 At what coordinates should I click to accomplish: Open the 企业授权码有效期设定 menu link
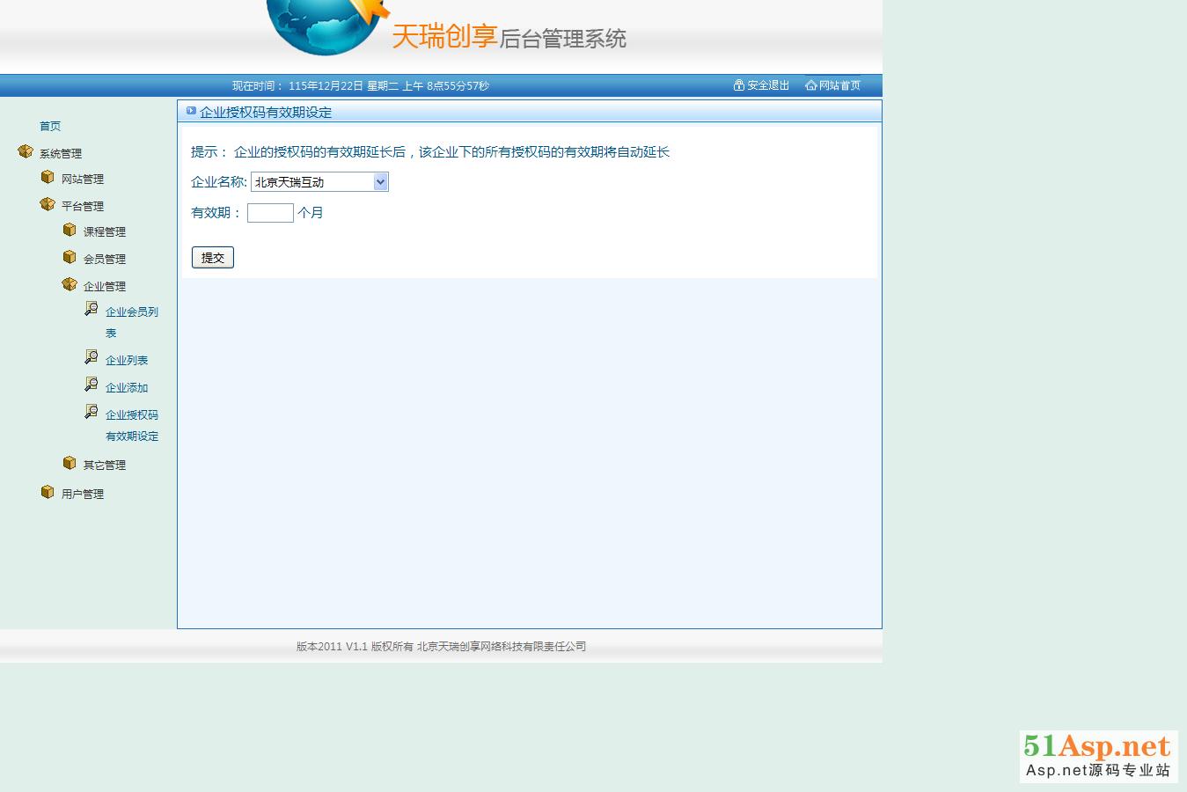tap(132, 425)
